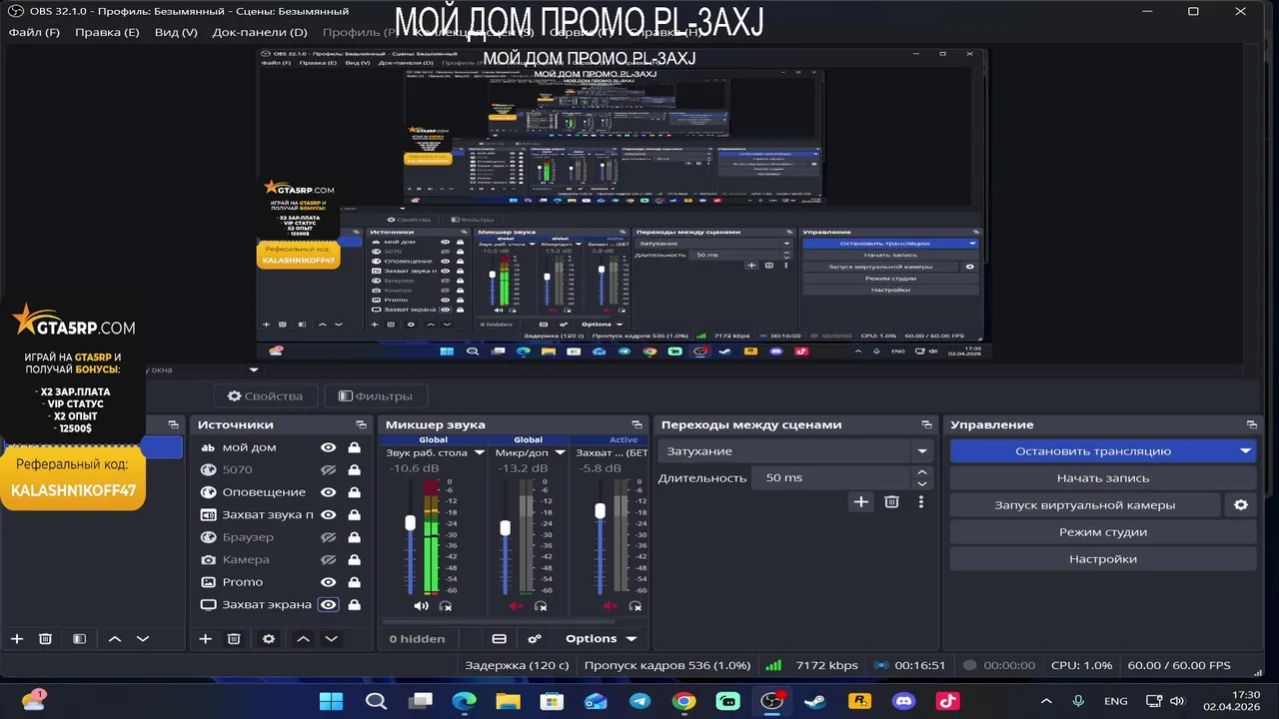
Task: Add a scene with the scenes panel plus icon
Action: coord(17,639)
